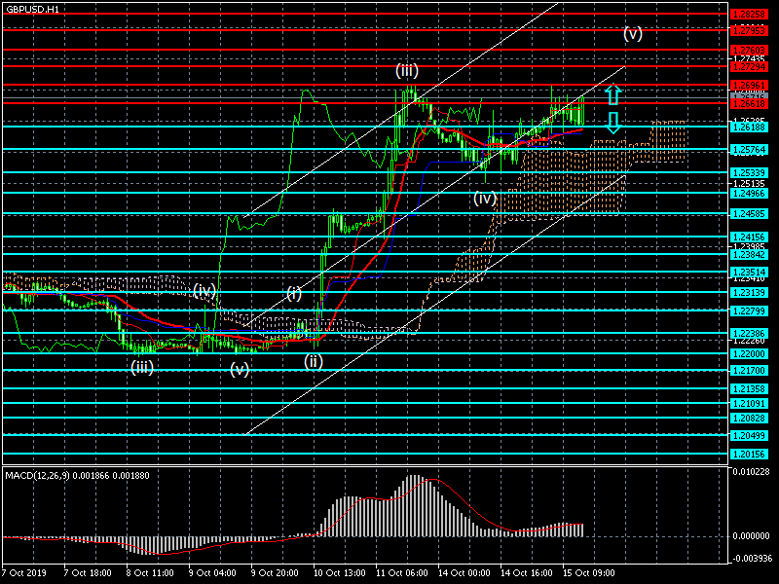Click the 14 Oct 16:00 time axis label
This screenshot has width=779, height=584.
click(527, 572)
